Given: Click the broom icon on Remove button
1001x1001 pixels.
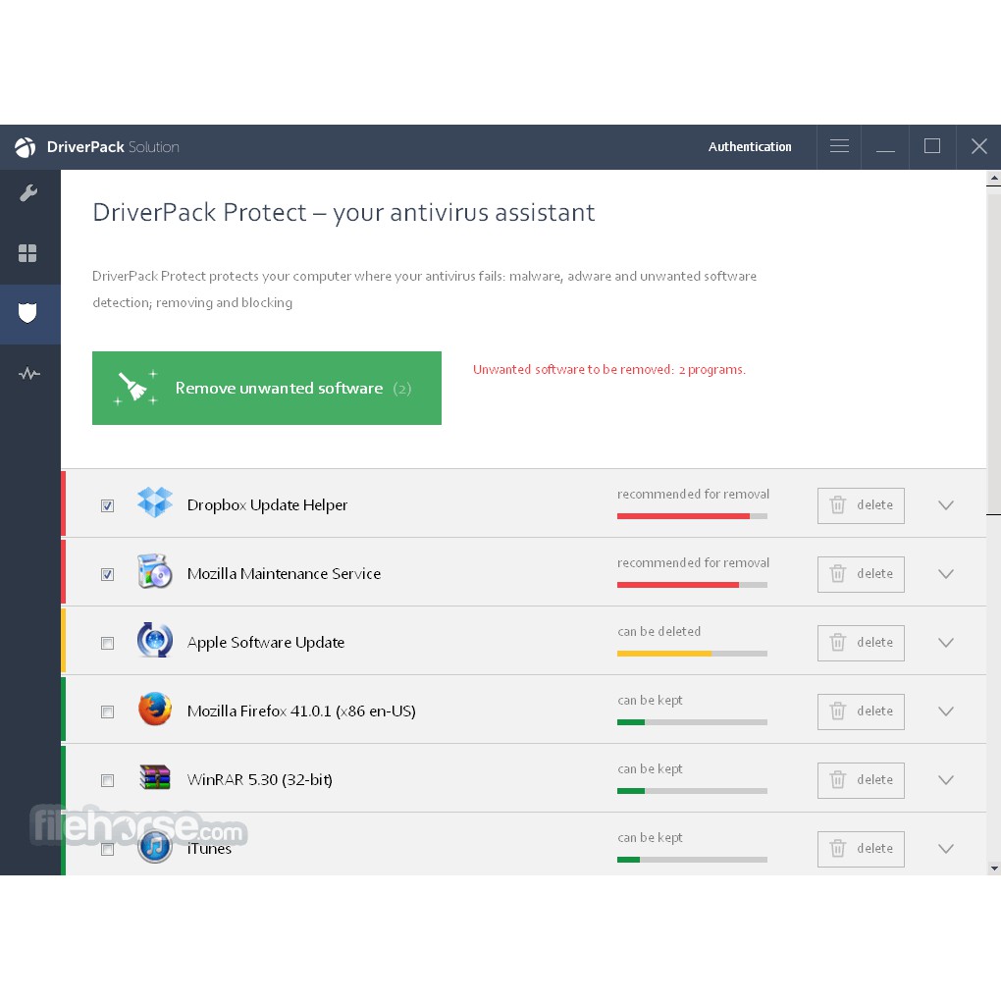Looking at the screenshot, I should (135, 387).
